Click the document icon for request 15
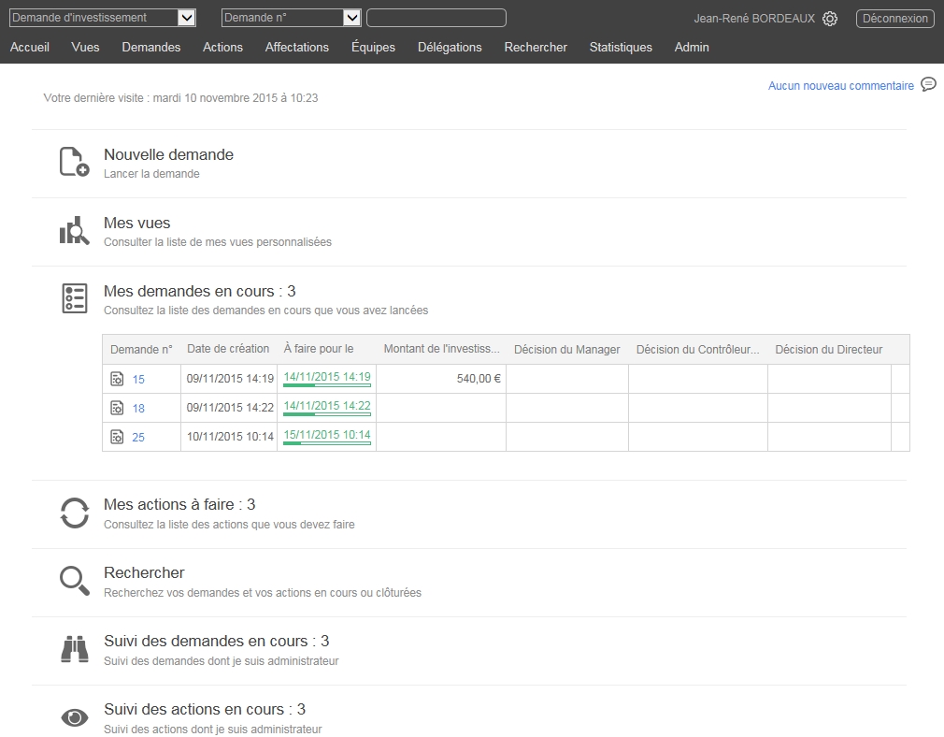Viewport: 944px width, 737px height. [x=117, y=380]
